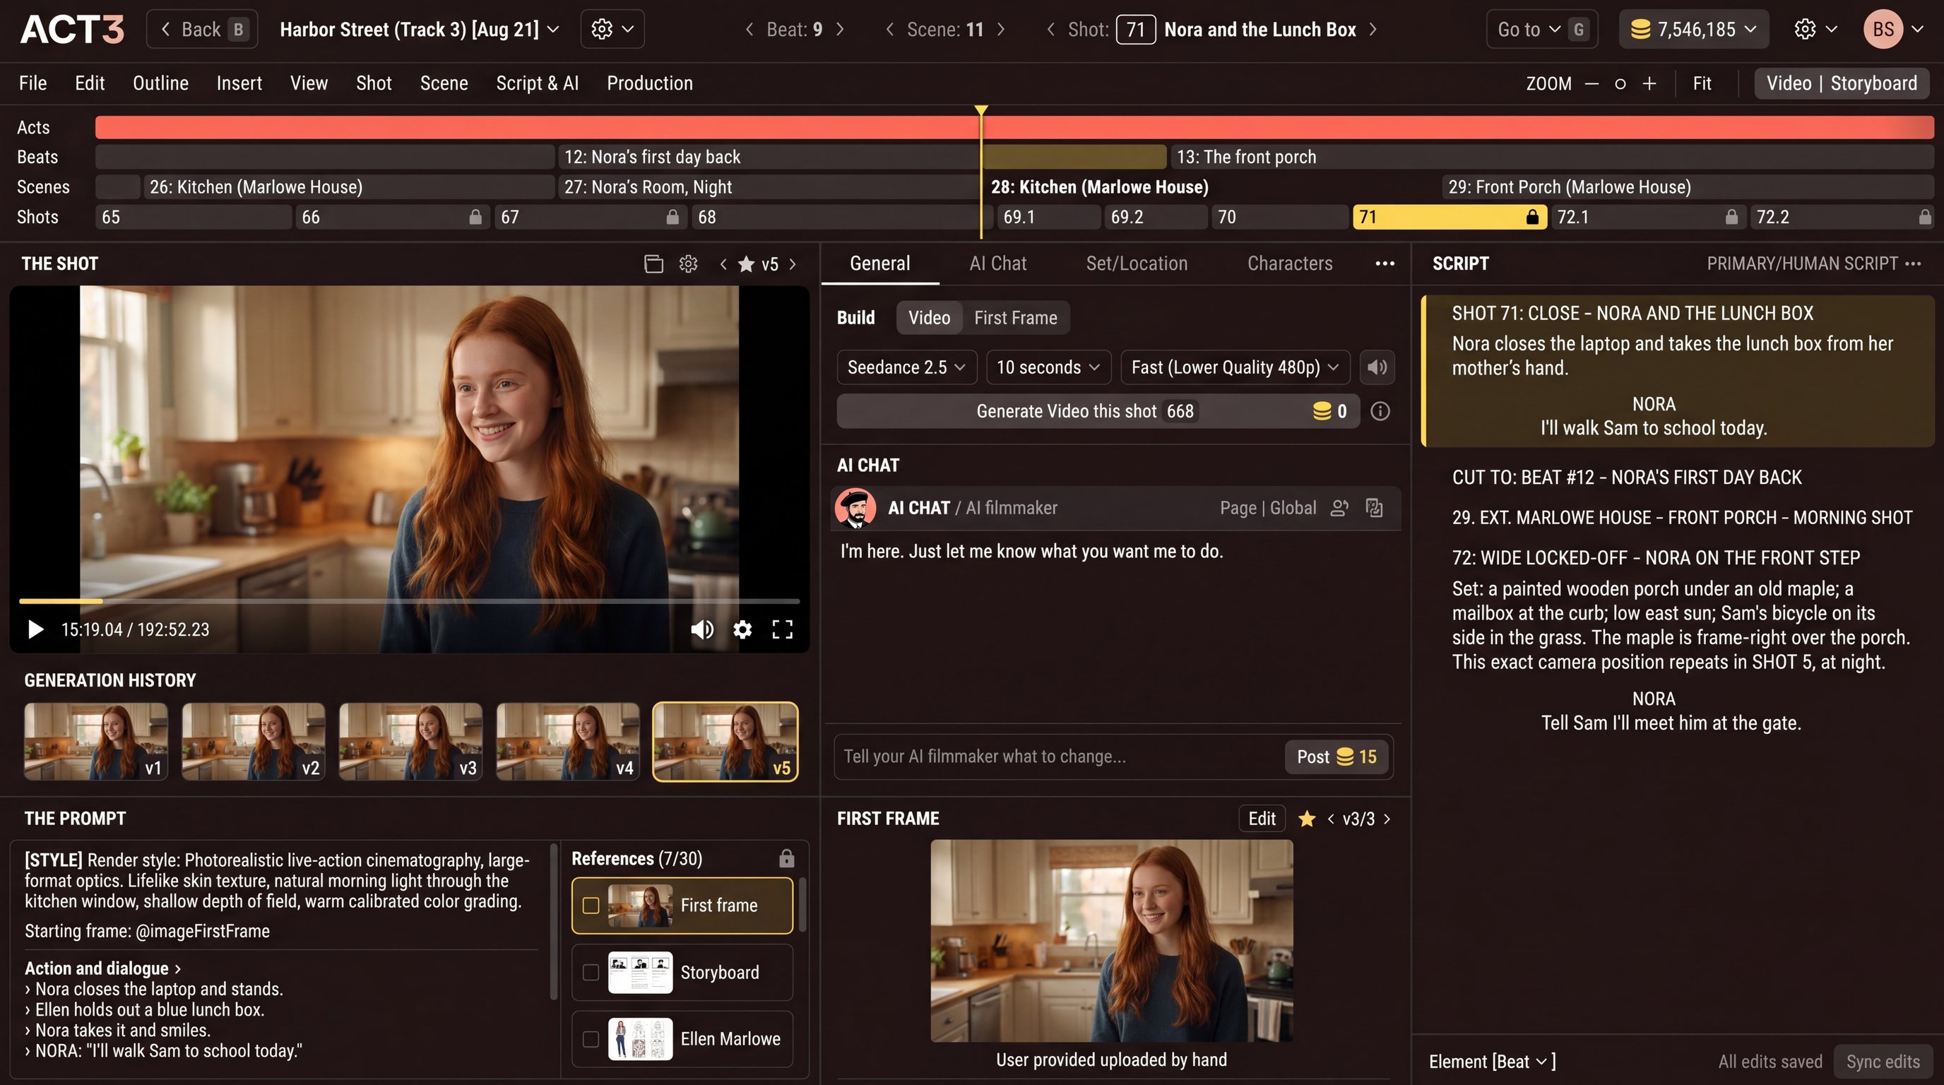The width and height of the screenshot is (1944, 1085).
Task: Open script panel options ellipsis
Action: 1913,263
